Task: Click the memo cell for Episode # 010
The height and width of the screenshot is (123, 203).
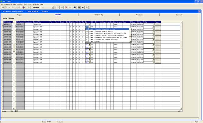Action: click(117, 50)
